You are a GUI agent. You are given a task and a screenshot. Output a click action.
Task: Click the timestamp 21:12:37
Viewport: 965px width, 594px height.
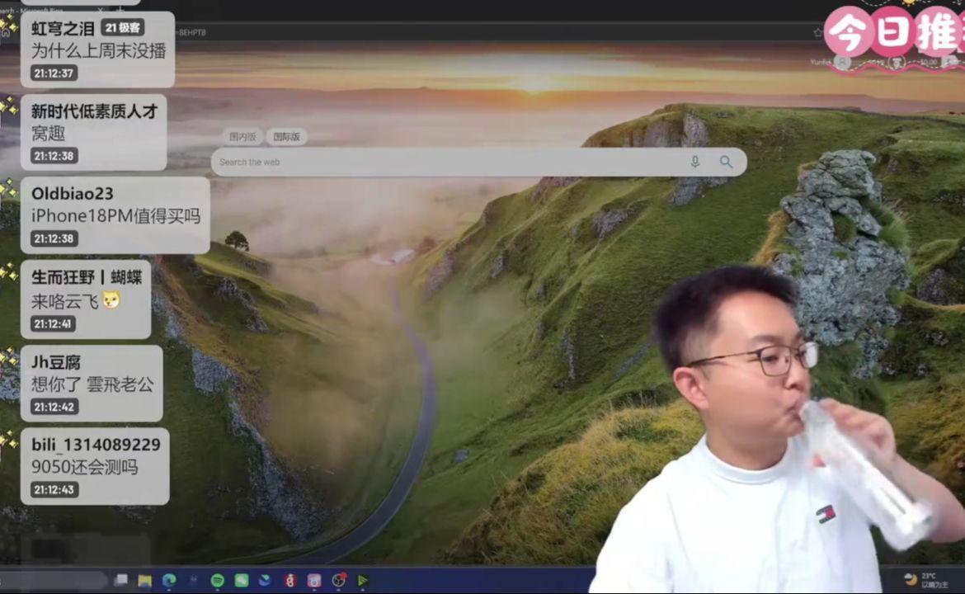click(x=54, y=73)
